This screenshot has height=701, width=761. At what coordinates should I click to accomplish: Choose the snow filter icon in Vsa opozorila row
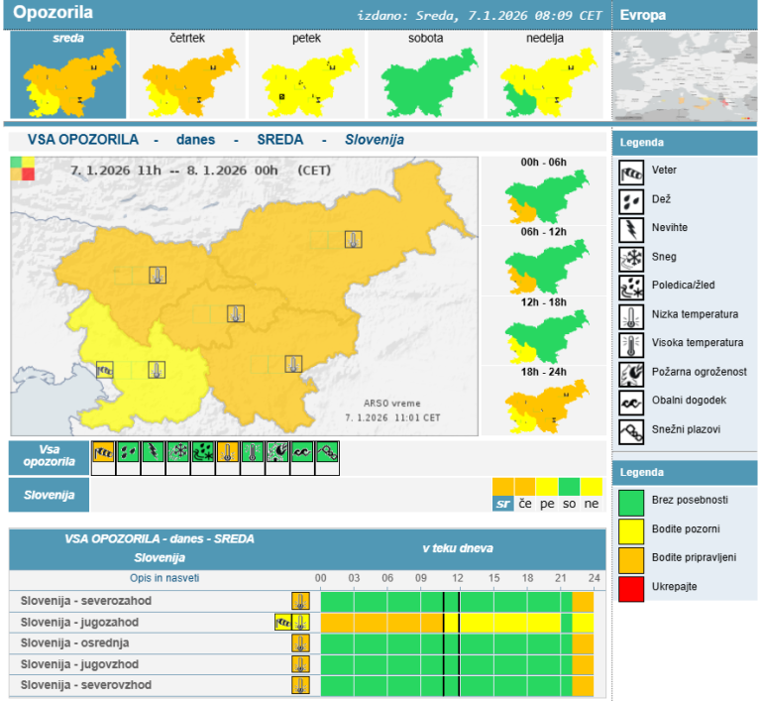pyautogui.click(x=177, y=452)
